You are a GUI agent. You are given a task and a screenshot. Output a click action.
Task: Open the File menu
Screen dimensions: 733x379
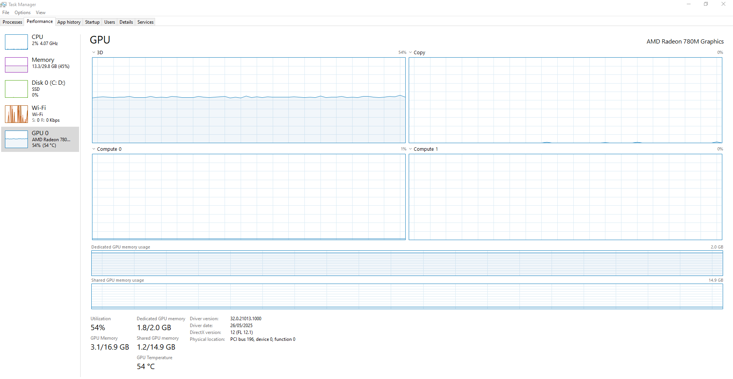tap(6, 13)
